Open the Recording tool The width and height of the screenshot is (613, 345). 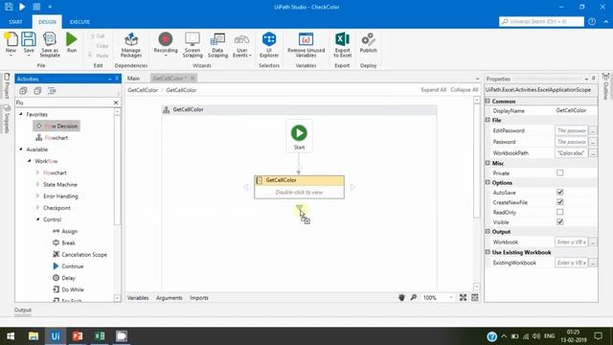click(x=166, y=45)
